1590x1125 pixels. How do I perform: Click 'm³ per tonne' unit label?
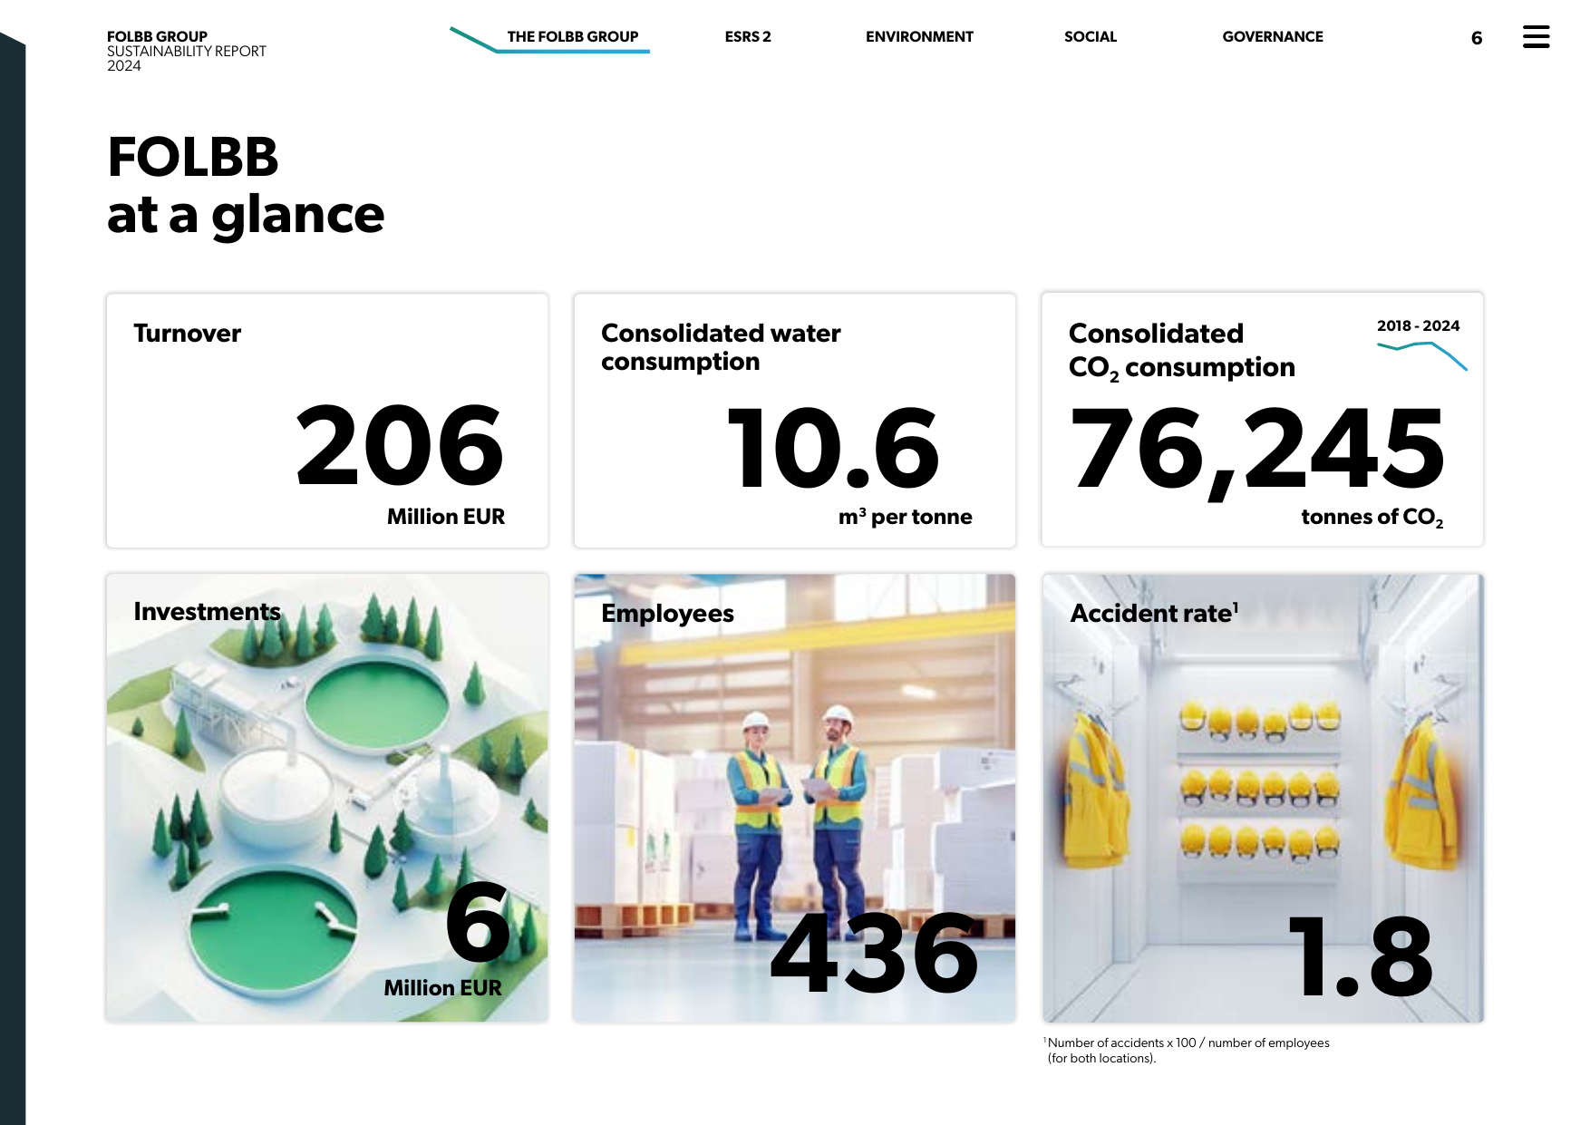[x=905, y=517]
